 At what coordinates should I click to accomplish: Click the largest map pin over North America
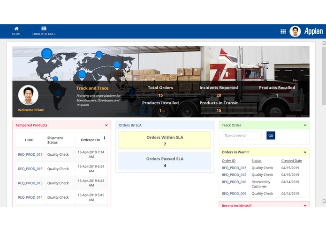point(47,55)
